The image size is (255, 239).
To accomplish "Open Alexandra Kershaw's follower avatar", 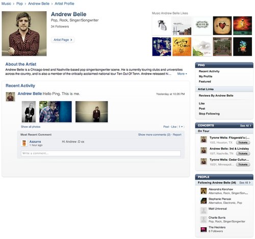I will click(x=203, y=191).
